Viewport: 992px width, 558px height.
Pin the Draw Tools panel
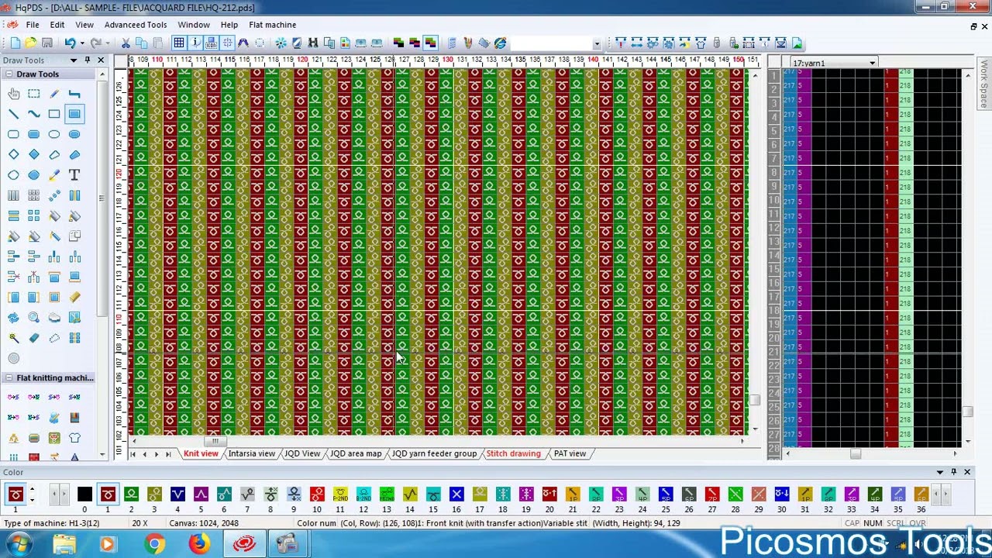tap(88, 60)
